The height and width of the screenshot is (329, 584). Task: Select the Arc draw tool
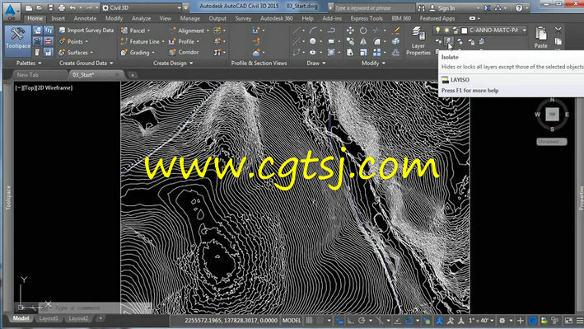313,31
